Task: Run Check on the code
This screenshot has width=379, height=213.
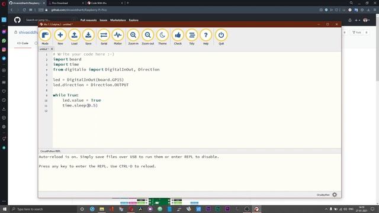Action: (x=178, y=37)
